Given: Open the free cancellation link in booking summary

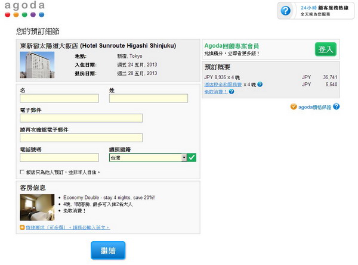Looking at the screenshot, I should [x=216, y=92].
